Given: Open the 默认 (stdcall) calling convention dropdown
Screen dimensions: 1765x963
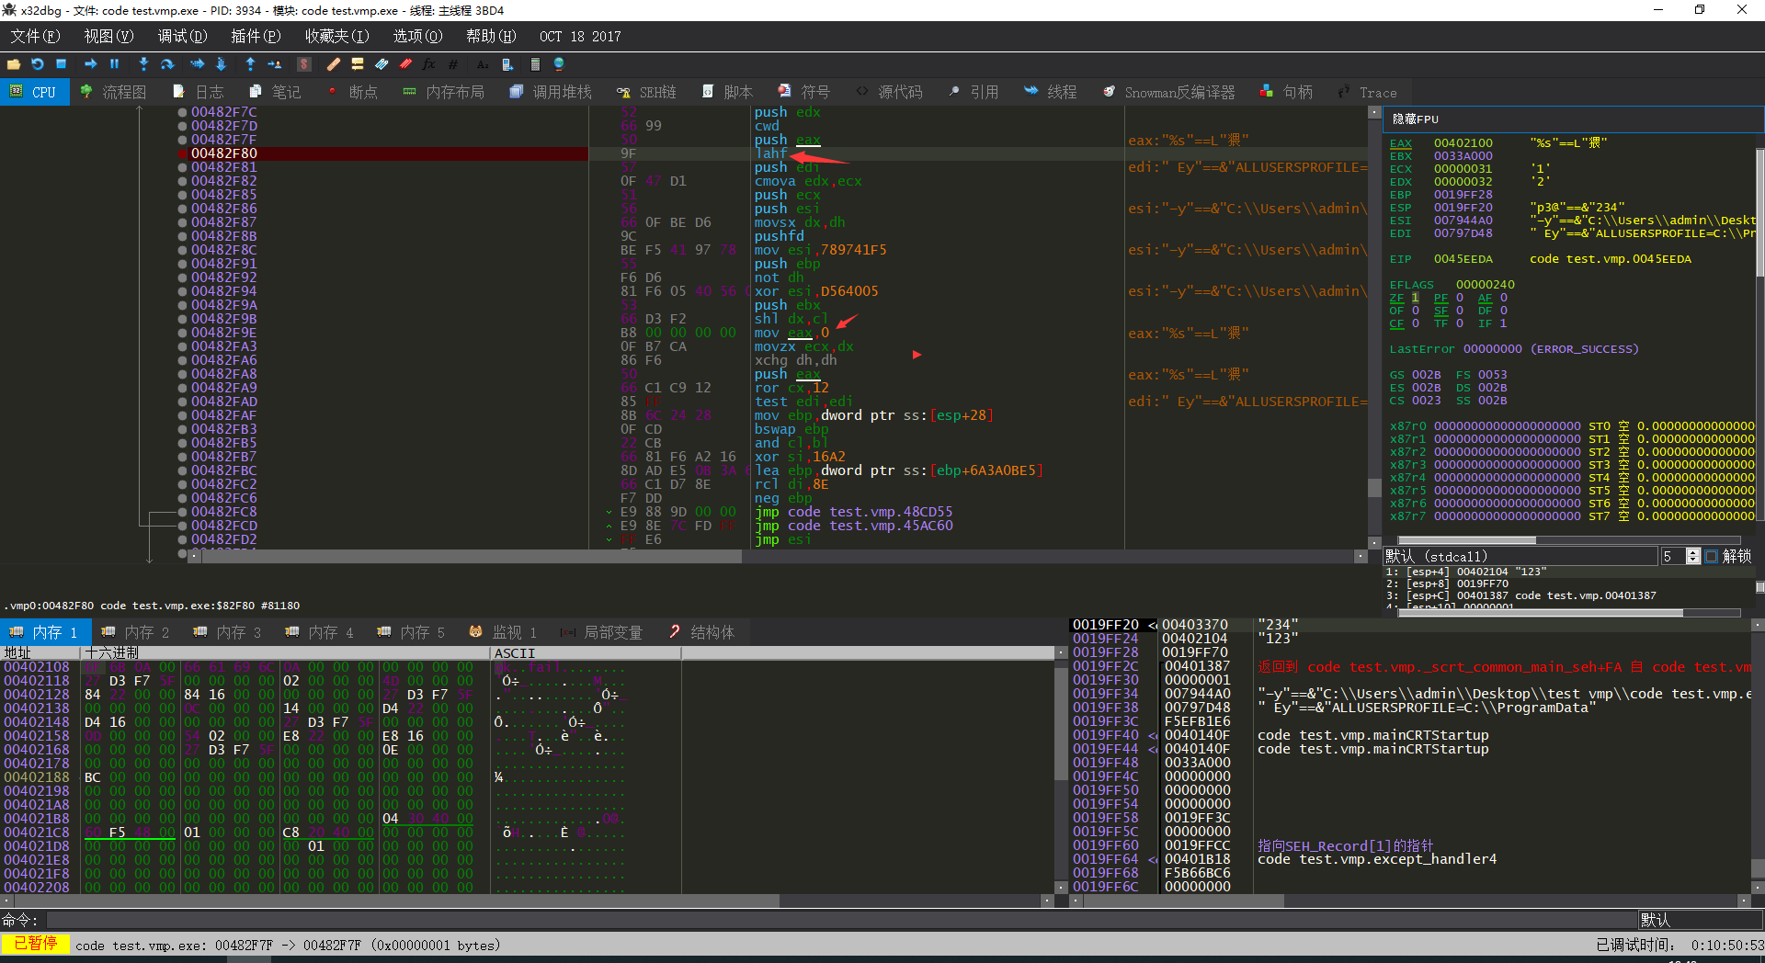Looking at the screenshot, I should (x=1519, y=557).
